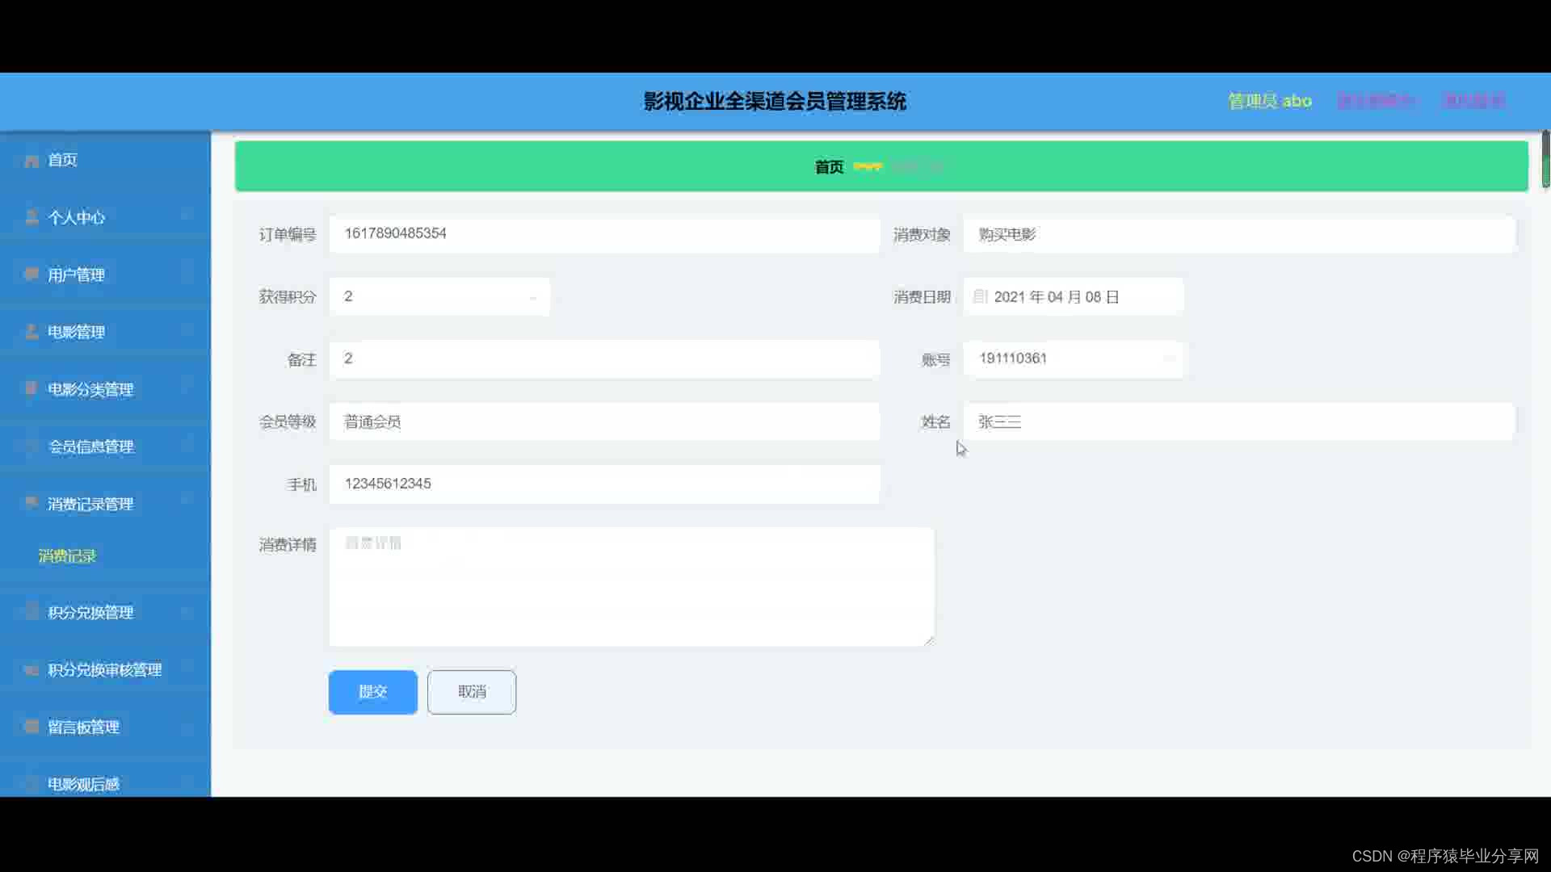This screenshot has height=872, width=1551.
Task: Open the 积分兑换审核管理 menu item
Action: 104,669
